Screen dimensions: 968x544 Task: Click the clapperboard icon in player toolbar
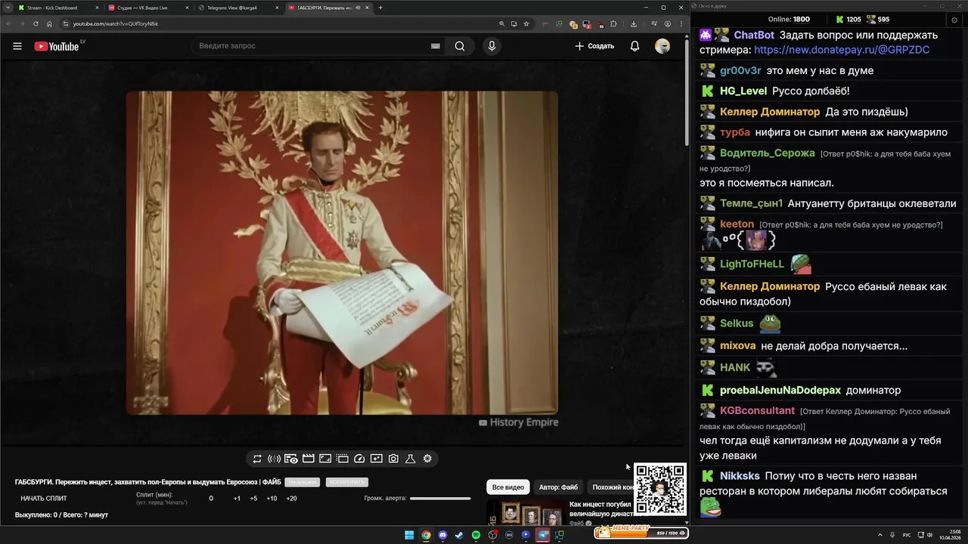click(308, 459)
